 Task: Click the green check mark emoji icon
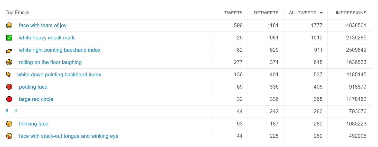coord(9,38)
